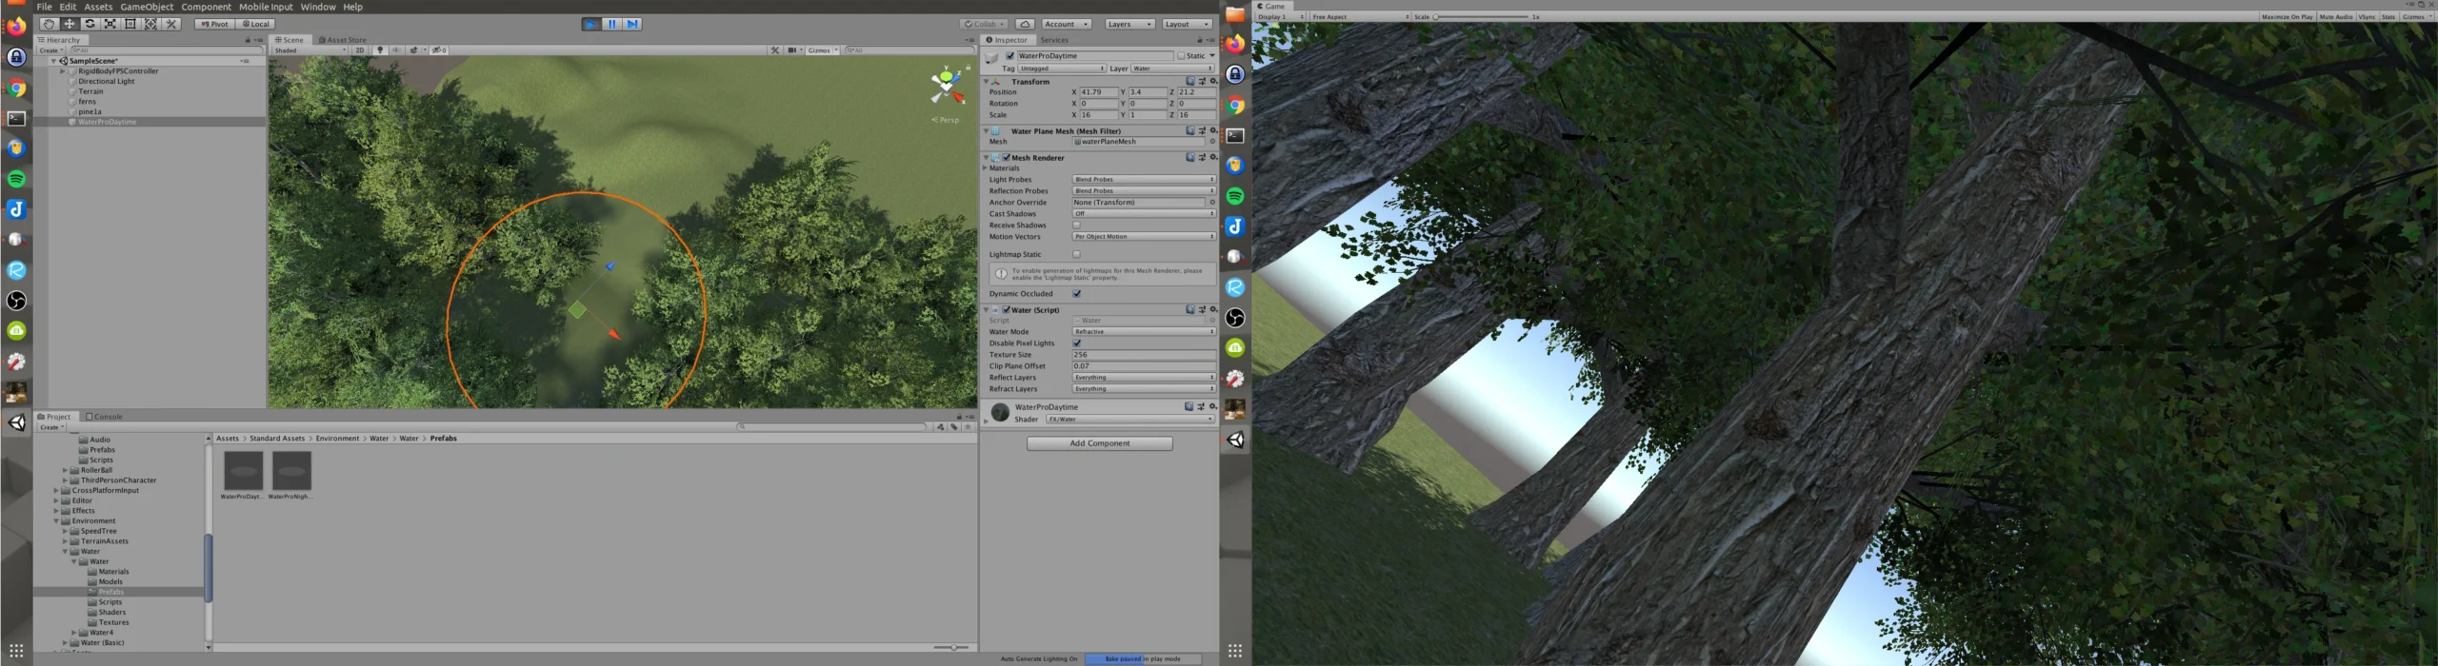Tick the Static checkbox
This screenshot has width=2438, height=666.
tap(1181, 56)
